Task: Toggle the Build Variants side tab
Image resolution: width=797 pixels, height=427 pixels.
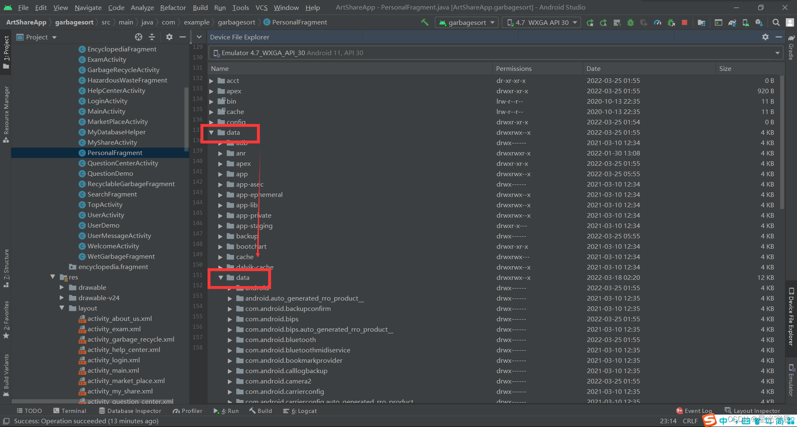Action: click(6, 375)
